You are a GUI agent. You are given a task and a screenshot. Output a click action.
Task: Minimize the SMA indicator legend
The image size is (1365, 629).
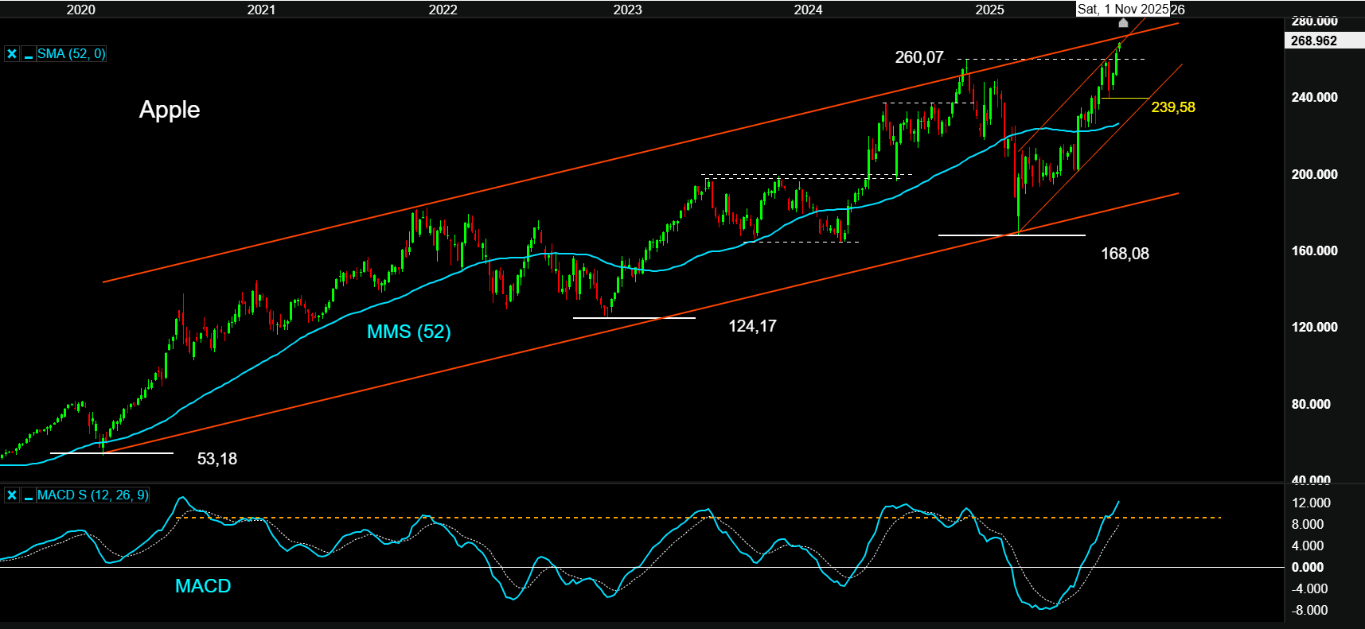tap(29, 54)
